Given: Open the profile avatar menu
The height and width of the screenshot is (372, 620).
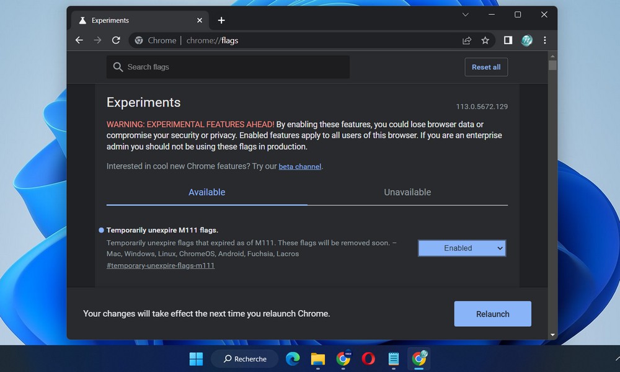Looking at the screenshot, I should click(x=526, y=40).
